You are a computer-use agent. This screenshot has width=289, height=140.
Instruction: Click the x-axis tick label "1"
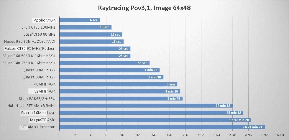[59, 135]
